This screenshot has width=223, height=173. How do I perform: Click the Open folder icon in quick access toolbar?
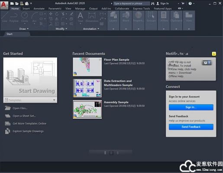(x=17, y=3)
